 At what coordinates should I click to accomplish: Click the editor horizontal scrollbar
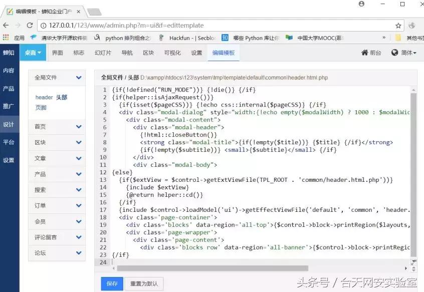tap(213, 268)
